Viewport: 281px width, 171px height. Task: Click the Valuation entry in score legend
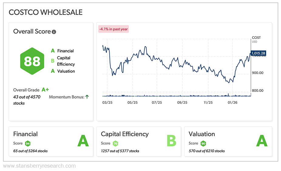[66, 71]
